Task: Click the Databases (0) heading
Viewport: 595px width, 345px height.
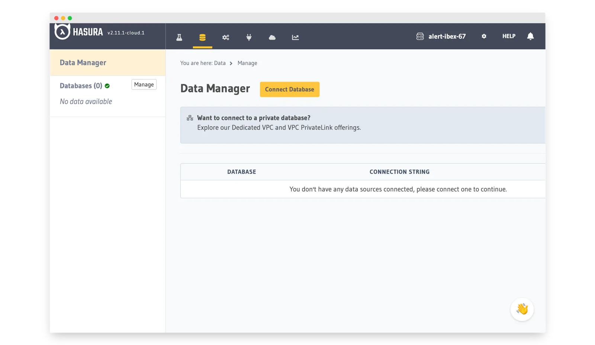Action: [81, 86]
